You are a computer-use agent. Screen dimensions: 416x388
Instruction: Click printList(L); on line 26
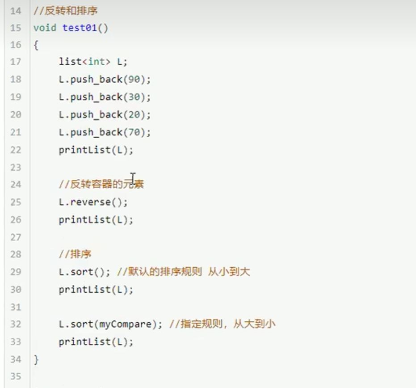(96, 220)
